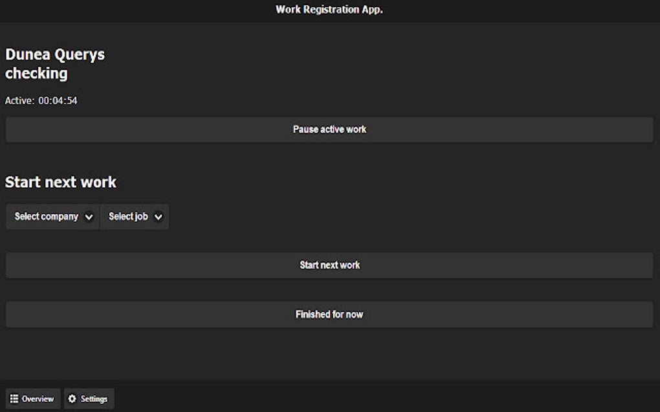
Task: Click the Dunea Querys checking heading
Action: (54, 63)
